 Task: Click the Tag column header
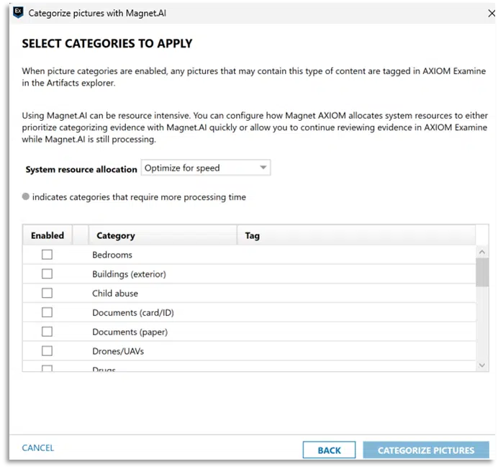point(252,235)
